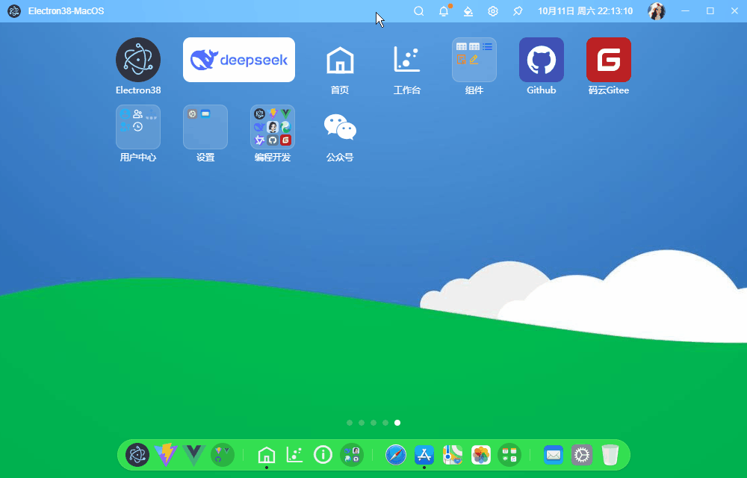Launch Photos from the dock
The width and height of the screenshot is (747, 478).
point(481,455)
